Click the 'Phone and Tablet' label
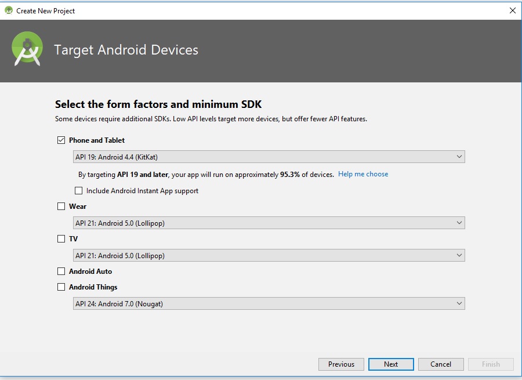The image size is (522, 380). [96, 140]
